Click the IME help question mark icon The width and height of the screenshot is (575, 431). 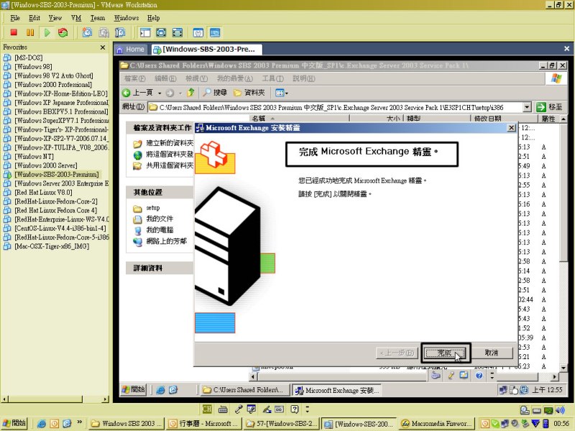click(295, 409)
